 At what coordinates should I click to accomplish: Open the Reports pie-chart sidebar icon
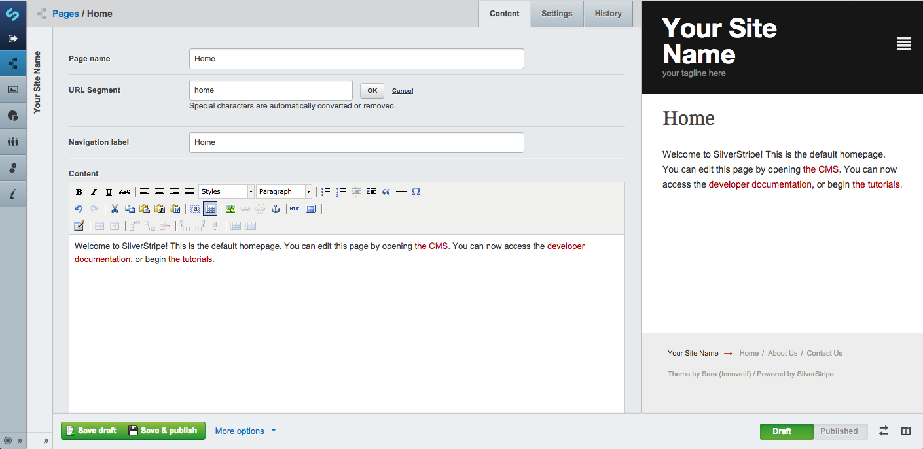pos(13,116)
